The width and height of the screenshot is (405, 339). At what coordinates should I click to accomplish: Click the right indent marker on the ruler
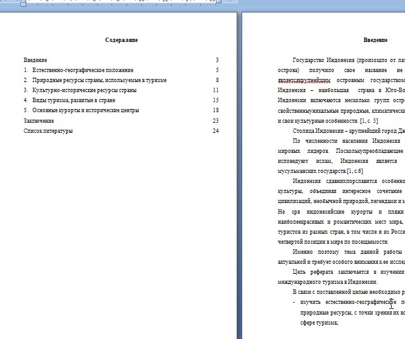[x=217, y=3]
